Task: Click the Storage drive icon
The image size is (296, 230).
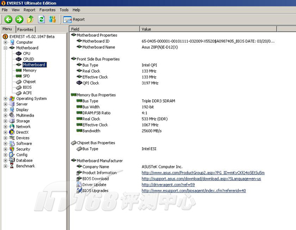Action: point(12,121)
